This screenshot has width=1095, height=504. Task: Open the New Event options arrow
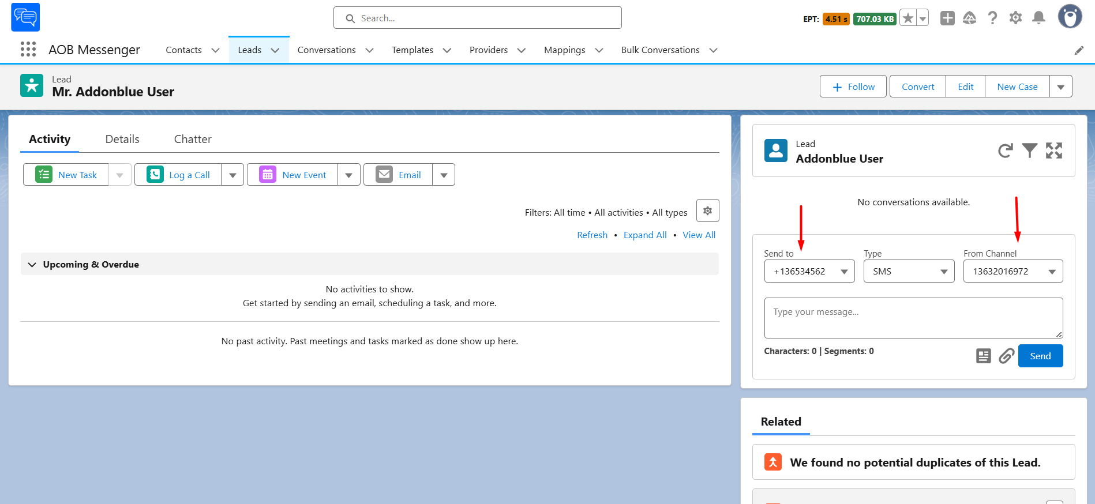pos(349,175)
